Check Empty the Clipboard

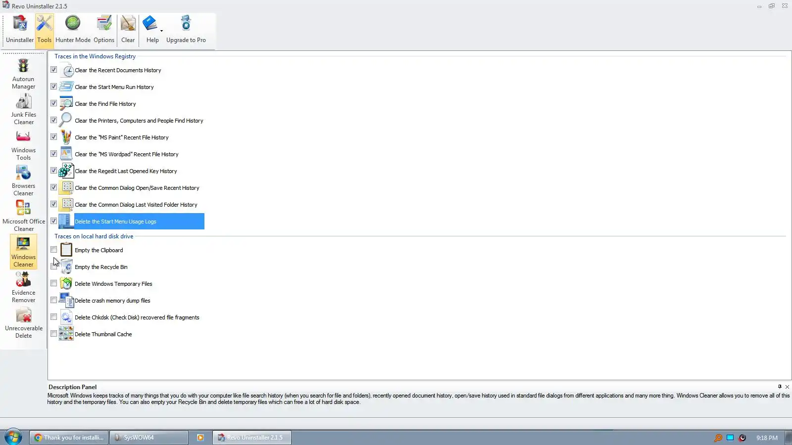pyautogui.click(x=53, y=250)
